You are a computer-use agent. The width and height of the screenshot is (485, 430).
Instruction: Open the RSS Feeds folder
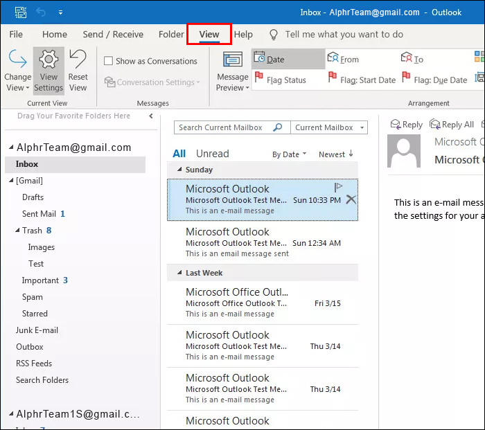coord(34,364)
